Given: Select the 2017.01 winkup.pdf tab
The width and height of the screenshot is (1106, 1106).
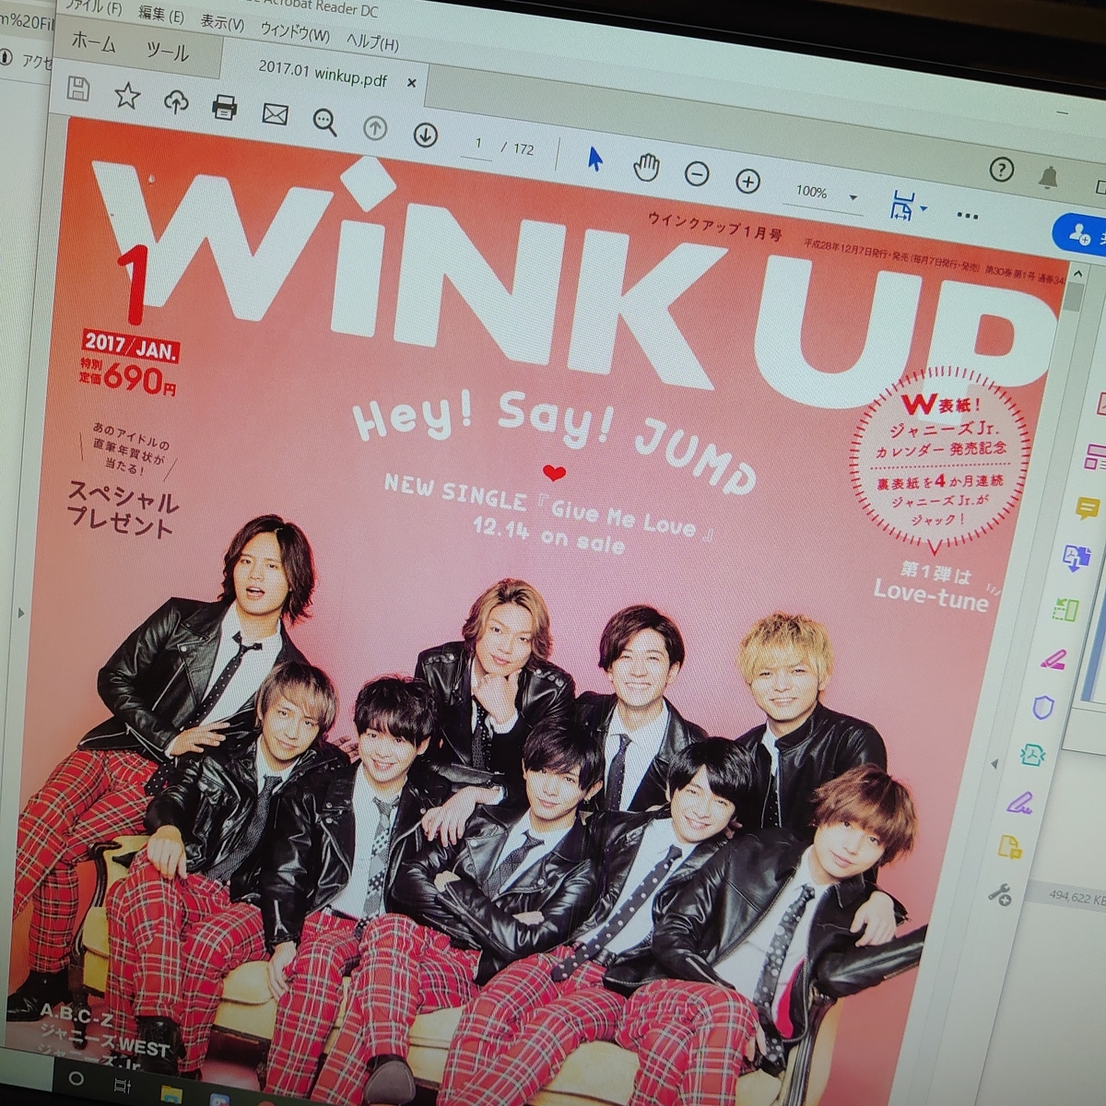Looking at the screenshot, I should click(x=323, y=72).
